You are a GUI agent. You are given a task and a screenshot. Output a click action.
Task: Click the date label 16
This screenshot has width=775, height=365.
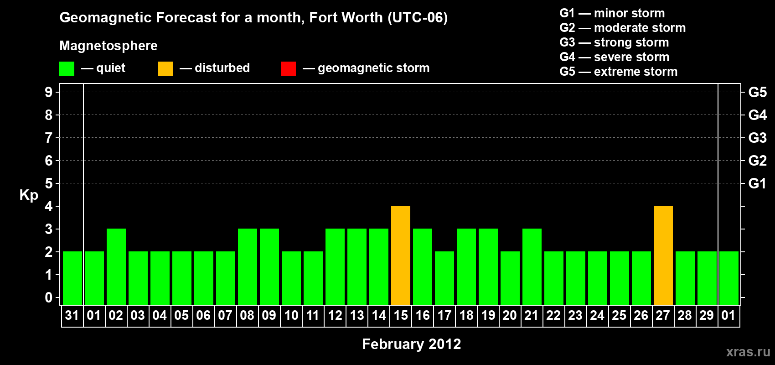pos(422,315)
